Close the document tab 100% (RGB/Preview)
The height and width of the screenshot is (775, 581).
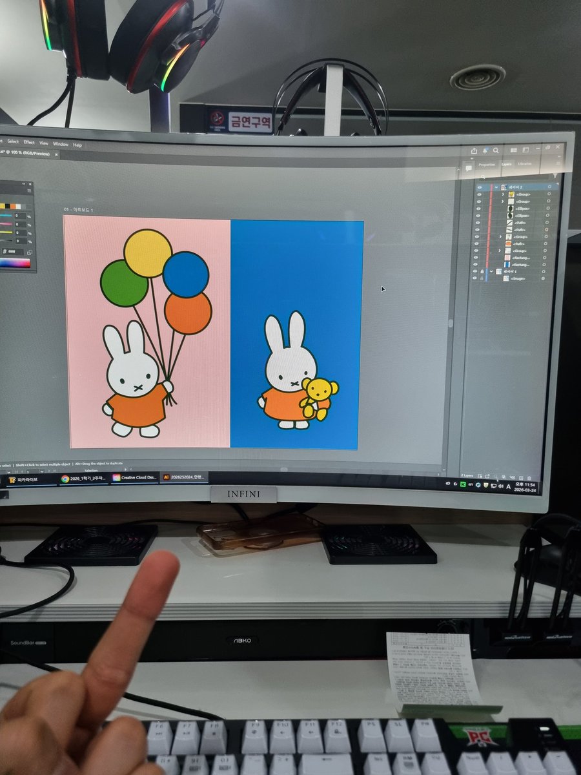(56, 154)
